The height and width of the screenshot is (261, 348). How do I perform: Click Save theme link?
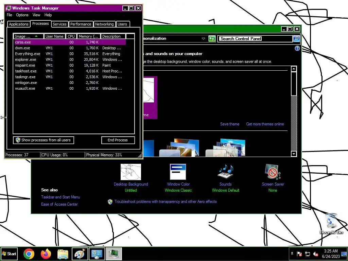click(230, 124)
